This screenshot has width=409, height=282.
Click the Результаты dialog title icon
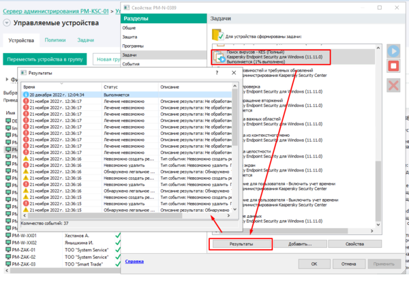23,73
